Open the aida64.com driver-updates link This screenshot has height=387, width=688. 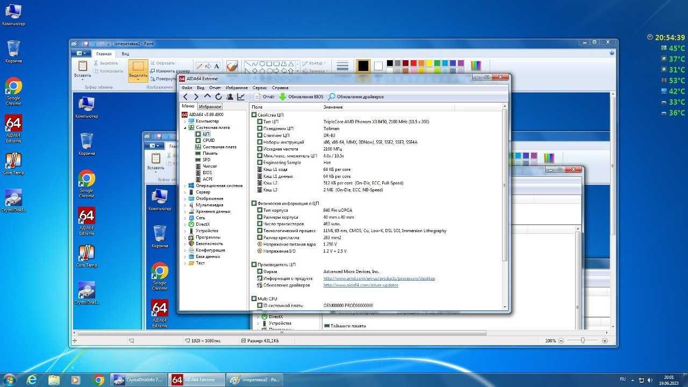pyautogui.click(x=361, y=285)
